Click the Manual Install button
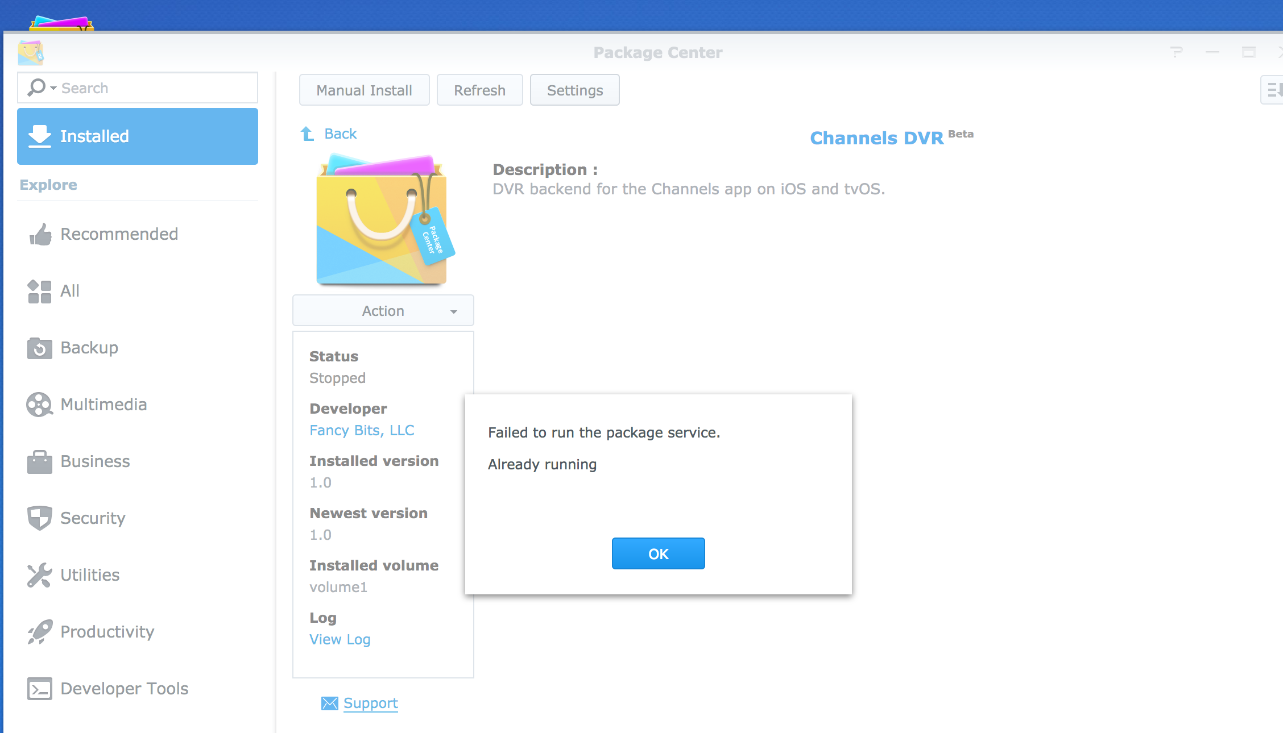The image size is (1283, 733). pyautogui.click(x=364, y=90)
